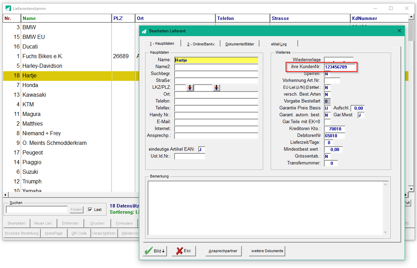
Task: Click the Name field containing Hartje
Action: pyautogui.click(x=216, y=60)
